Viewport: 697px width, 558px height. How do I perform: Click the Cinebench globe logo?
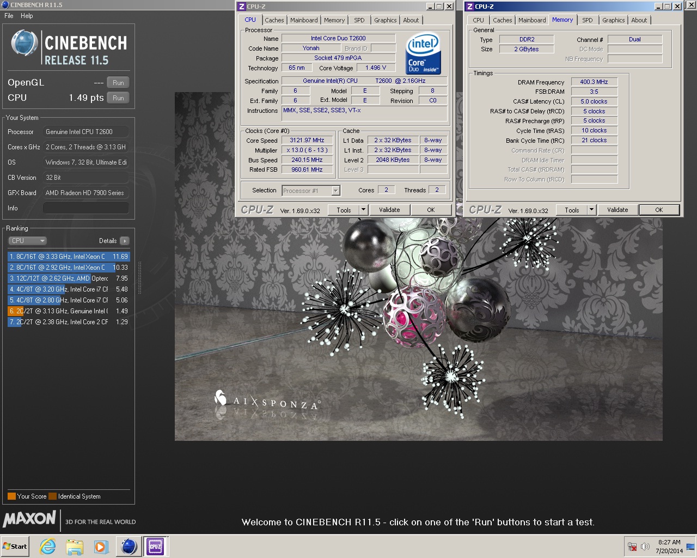click(25, 44)
